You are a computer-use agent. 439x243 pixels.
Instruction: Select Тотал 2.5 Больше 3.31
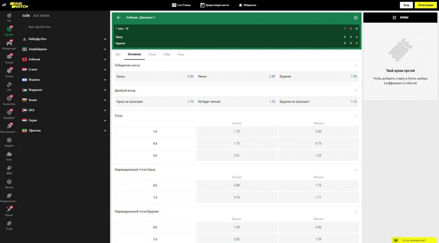click(237, 156)
